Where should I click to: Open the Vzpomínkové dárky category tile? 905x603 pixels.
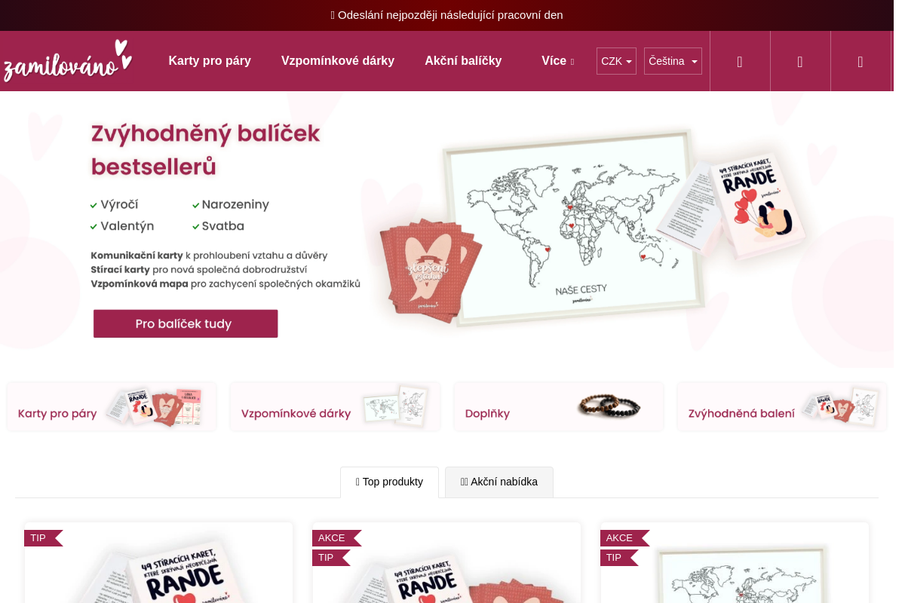point(335,407)
